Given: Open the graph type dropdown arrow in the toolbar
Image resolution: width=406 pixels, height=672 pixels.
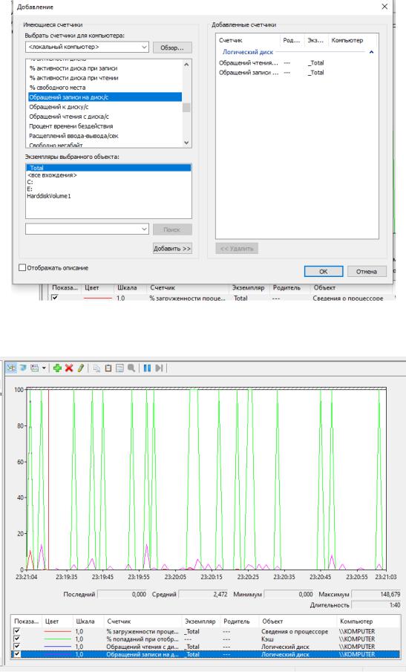Looking at the screenshot, I should (44, 368).
